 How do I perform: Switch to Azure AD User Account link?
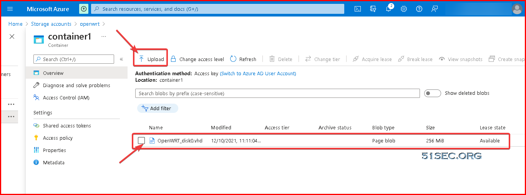coord(258,73)
